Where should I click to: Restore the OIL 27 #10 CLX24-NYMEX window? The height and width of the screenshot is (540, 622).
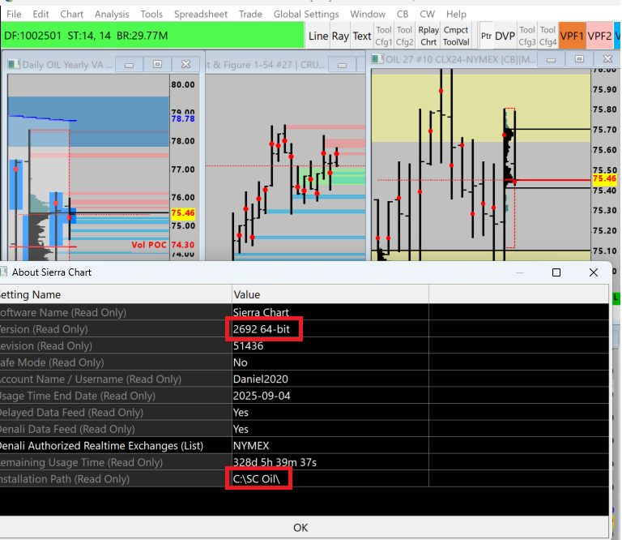580,59
